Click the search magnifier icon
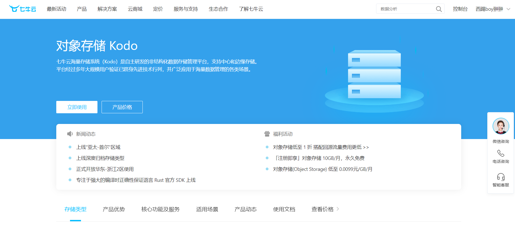 coord(439,9)
